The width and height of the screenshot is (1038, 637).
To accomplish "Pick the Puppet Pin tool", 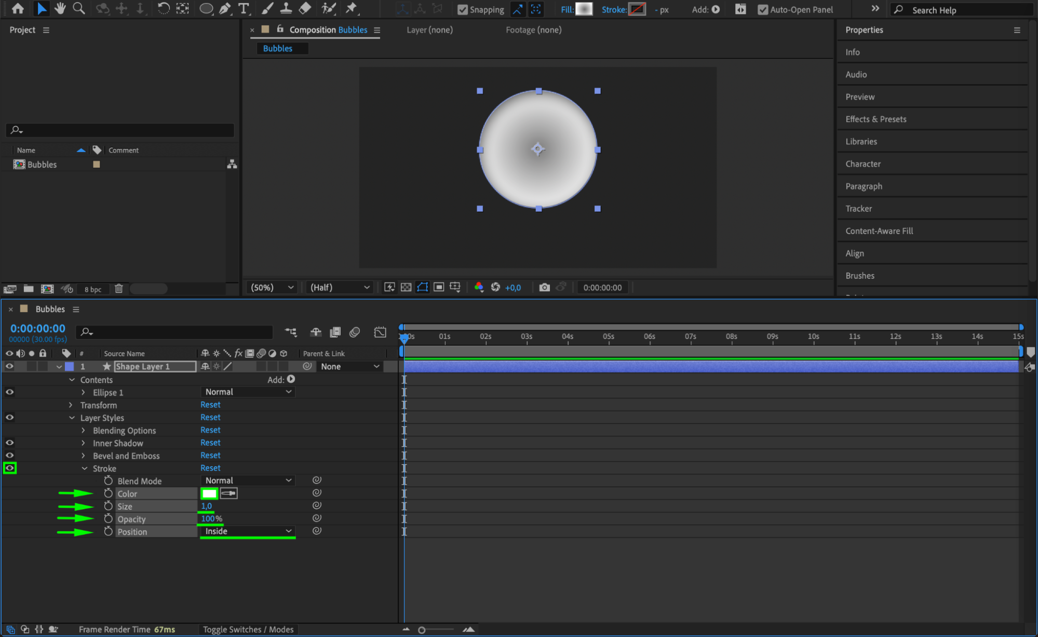I will click(352, 8).
